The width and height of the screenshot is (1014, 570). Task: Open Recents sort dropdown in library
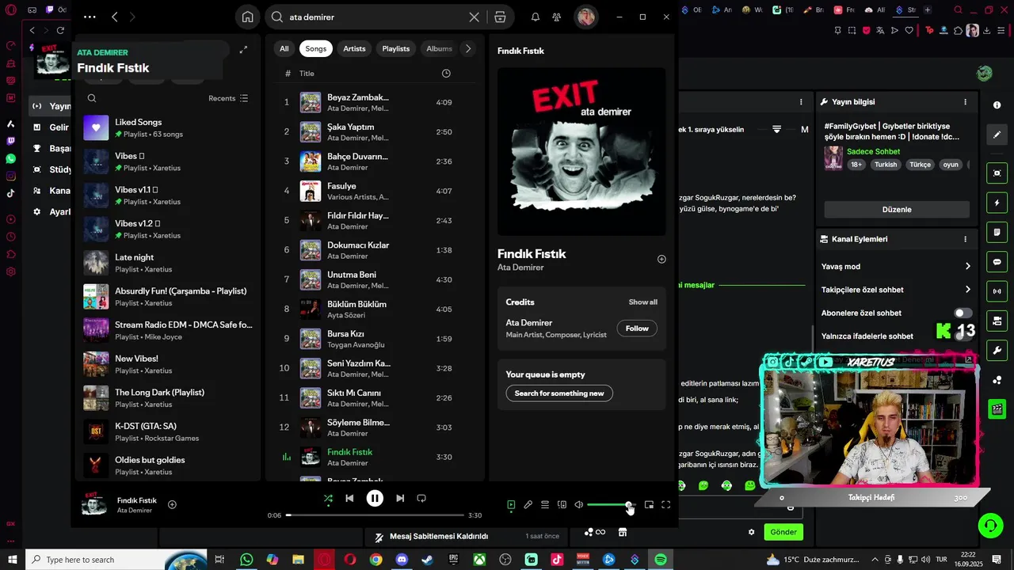click(x=228, y=98)
